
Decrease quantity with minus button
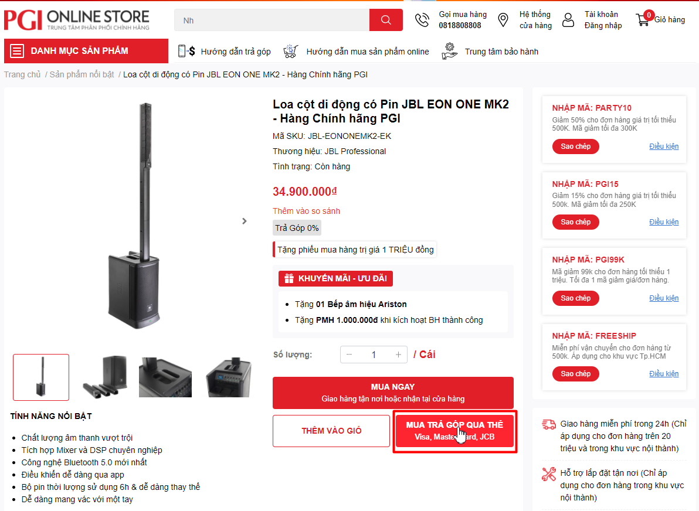pyautogui.click(x=349, y=355)
